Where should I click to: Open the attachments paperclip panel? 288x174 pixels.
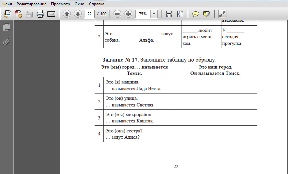point(6,41)
